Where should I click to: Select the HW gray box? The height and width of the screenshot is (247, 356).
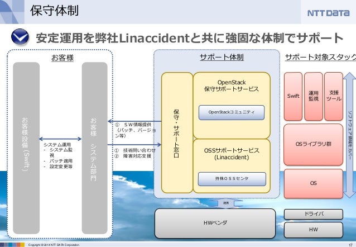click(314, 230)
